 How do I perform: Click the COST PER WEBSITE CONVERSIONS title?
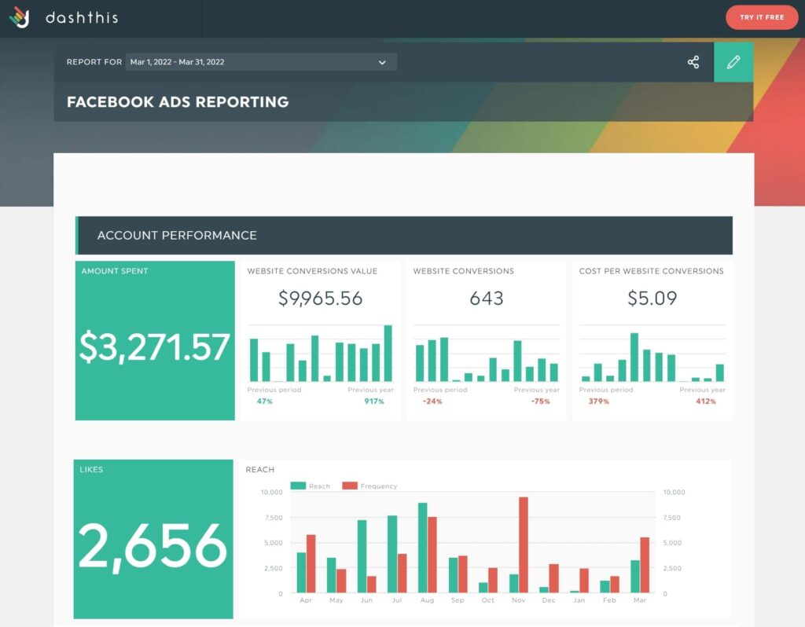coord(652,271)
